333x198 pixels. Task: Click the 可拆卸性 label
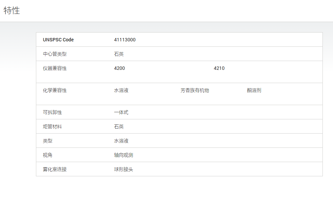pyautogui.click(x=52, y=112)
